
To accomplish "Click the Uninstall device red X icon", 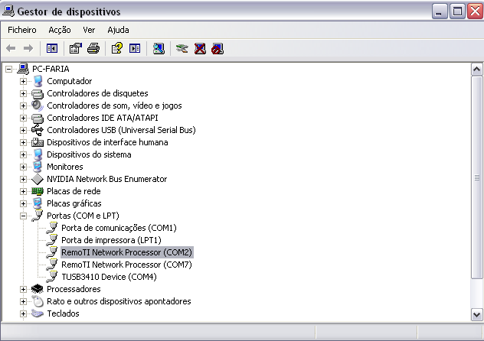I will coord(200,48).
